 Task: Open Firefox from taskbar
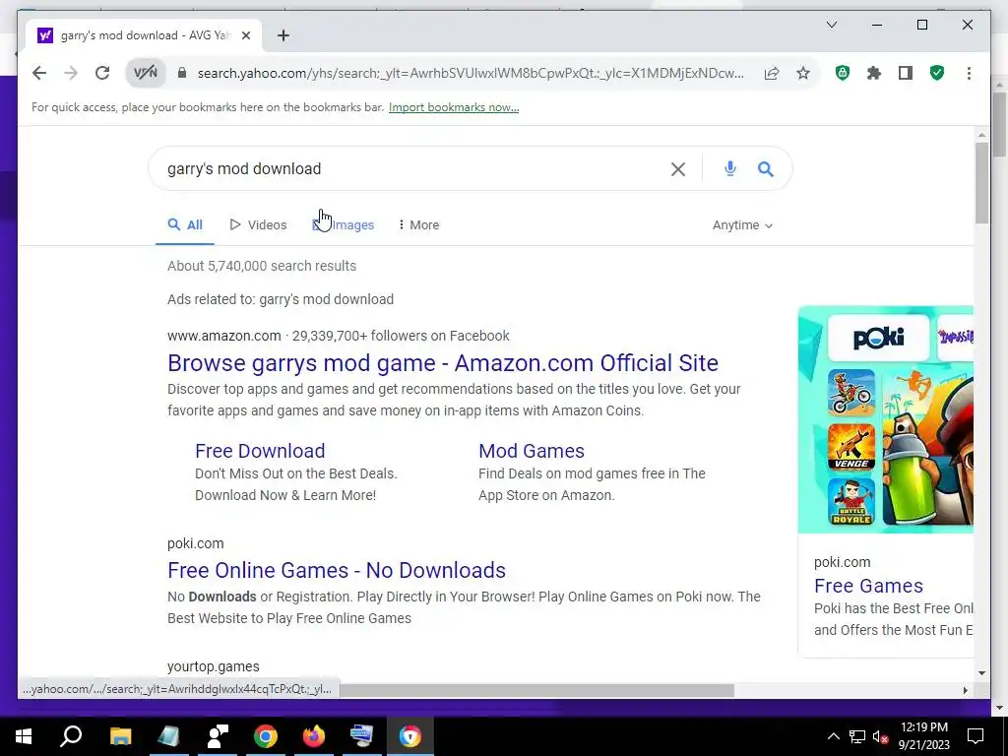click(x=314, y=736)
